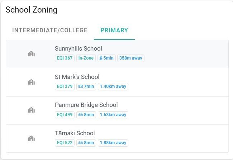
Task: Click the 1.40km away distance badge
Action: tap(113, 86)
